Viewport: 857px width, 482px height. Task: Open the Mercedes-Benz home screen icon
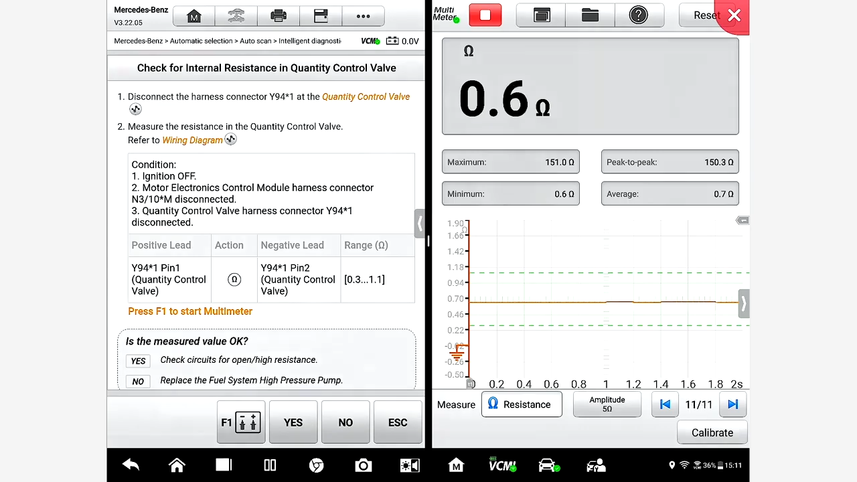[193, 15]
